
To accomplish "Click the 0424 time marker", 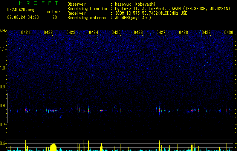I will coord(93,32).
